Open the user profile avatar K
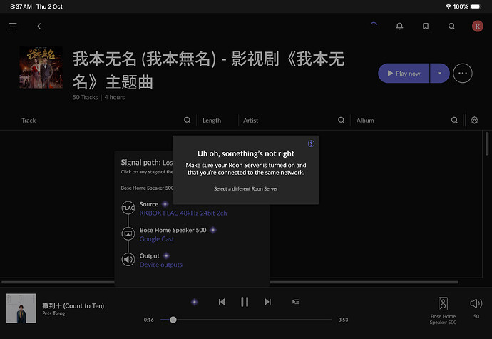The image size is (492, 339). coord(477,26)
